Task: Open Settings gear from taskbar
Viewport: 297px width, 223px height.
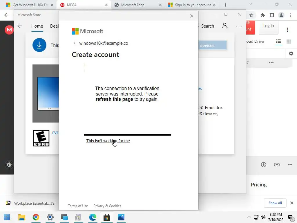Action: [x=50, y=217]
